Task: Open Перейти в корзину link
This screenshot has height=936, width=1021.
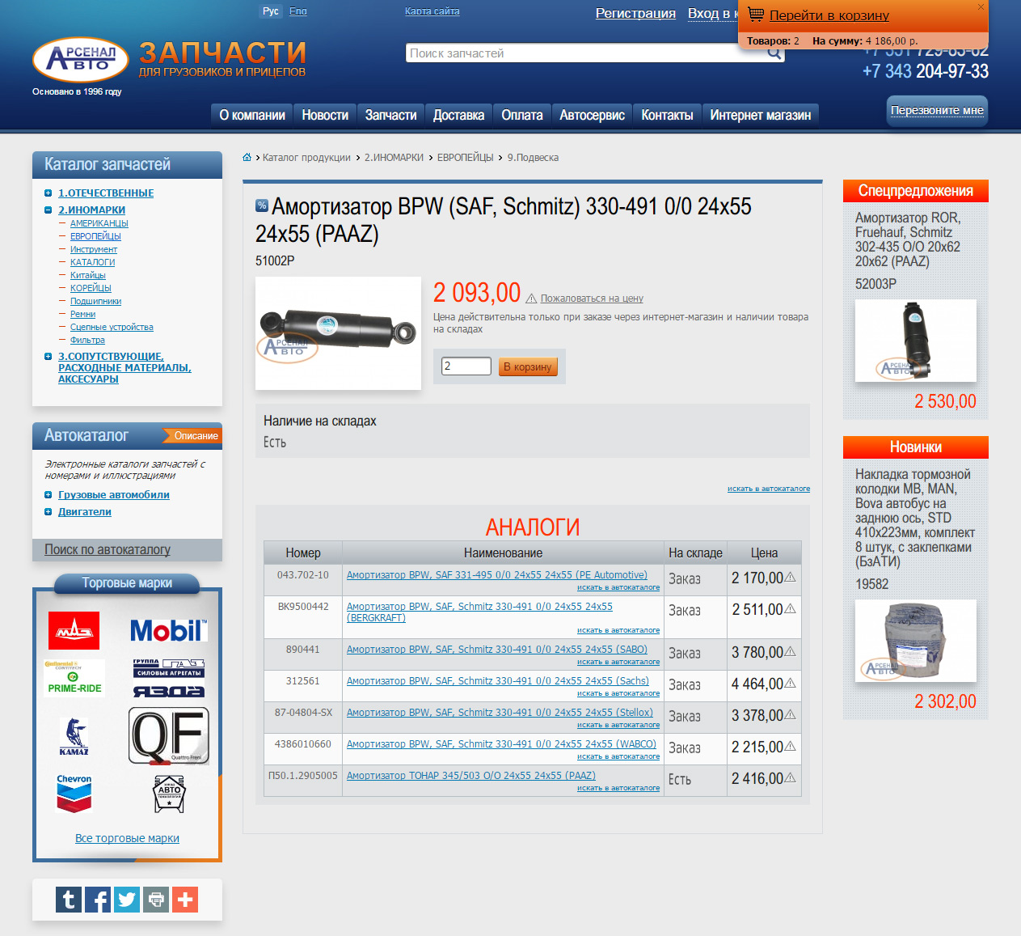Action: [829, 15]
